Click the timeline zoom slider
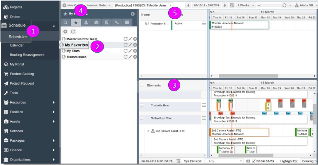This screenshot has width=318, height=165. point(269,6)
